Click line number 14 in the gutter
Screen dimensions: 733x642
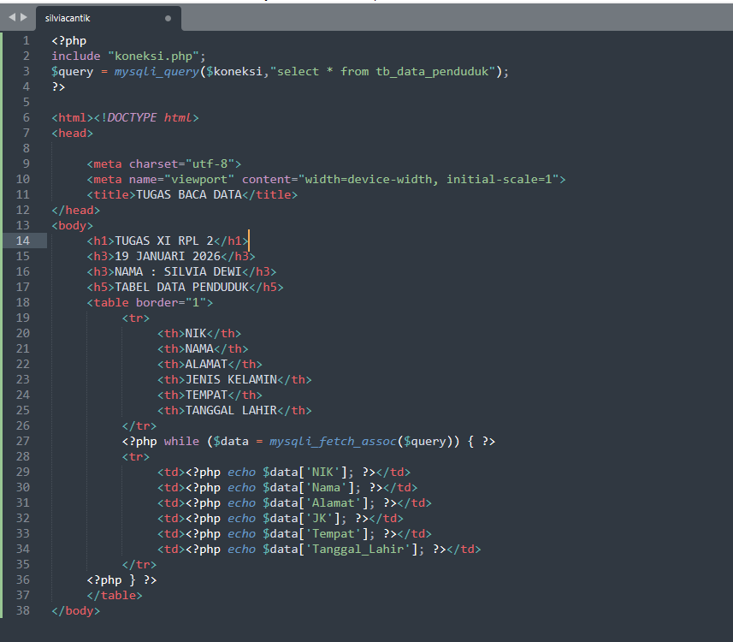coord(23,241)
